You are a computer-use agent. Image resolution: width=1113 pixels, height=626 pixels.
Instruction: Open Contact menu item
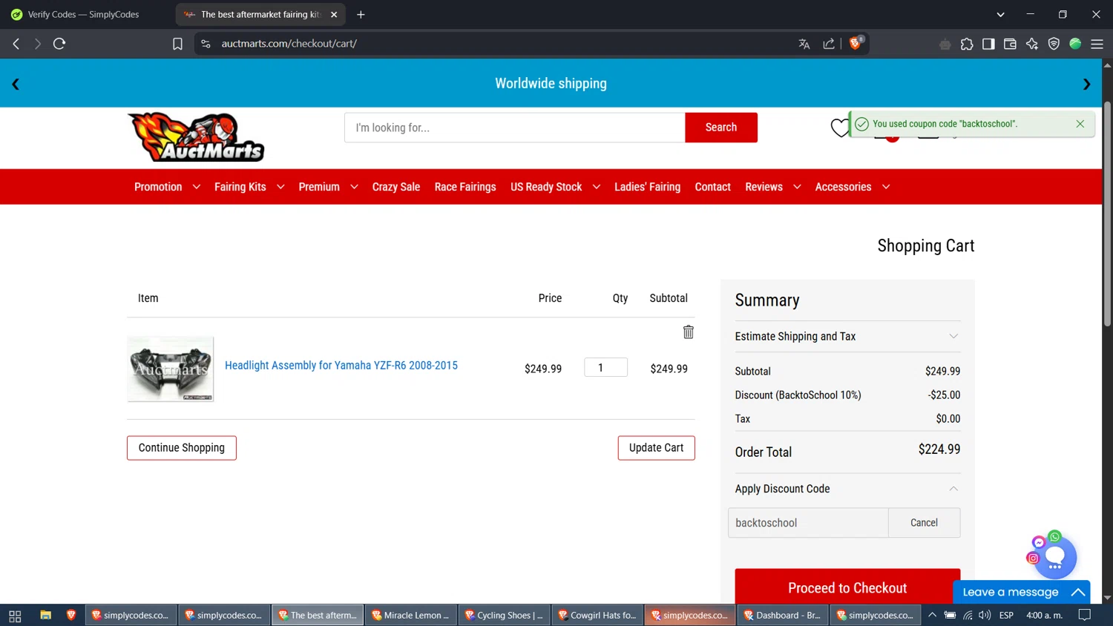click(x=713, y=187)
